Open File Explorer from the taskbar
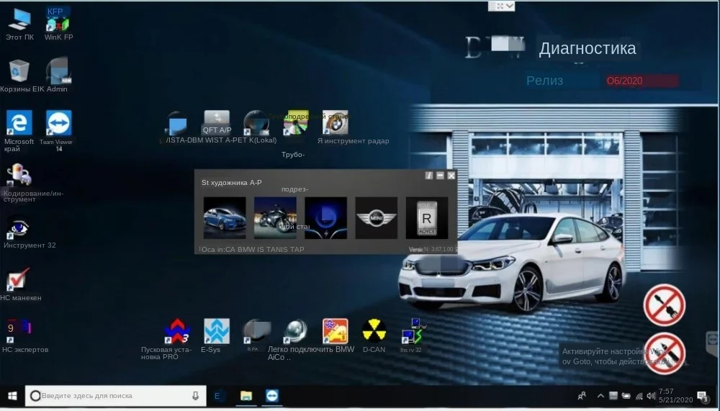The image size is (720, 411). coord(246,396)
